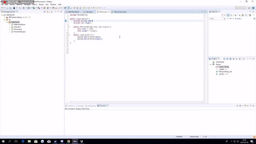The width and height of the screenshot is (256, 144).
Task: Expand the JRE System Library node
Action: pyautogui.click(x=4, y=17)
